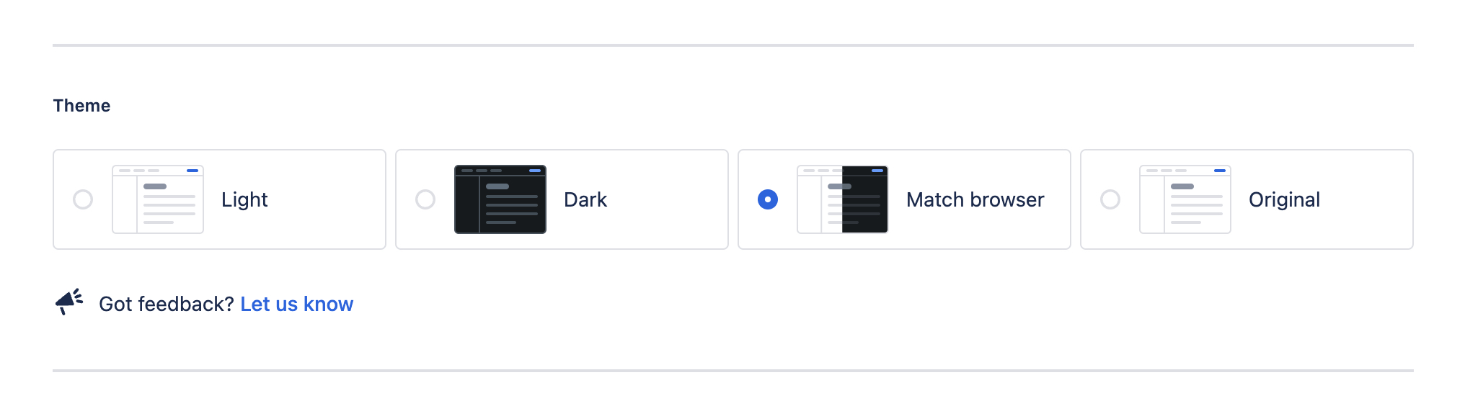Viewport: 1465px width, 406px height.
Task: Click the "Got feedback?" text
Action: coord(166,304)
